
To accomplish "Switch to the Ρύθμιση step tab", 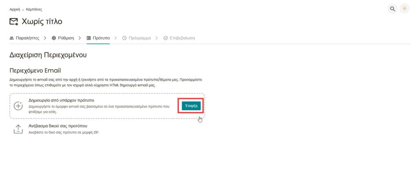I will [63, 38].
